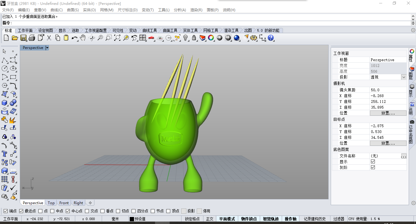This screenshot has width=416, height=224.
Task: Toggle the 端点 osnap checkbox
Action: tap(5, 211)
